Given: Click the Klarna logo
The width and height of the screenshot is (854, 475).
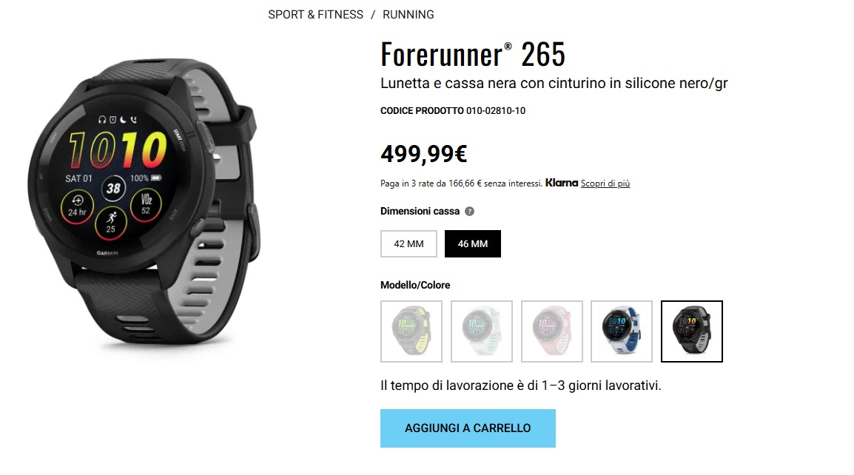Looking at the screenshot, I should 562,183.
